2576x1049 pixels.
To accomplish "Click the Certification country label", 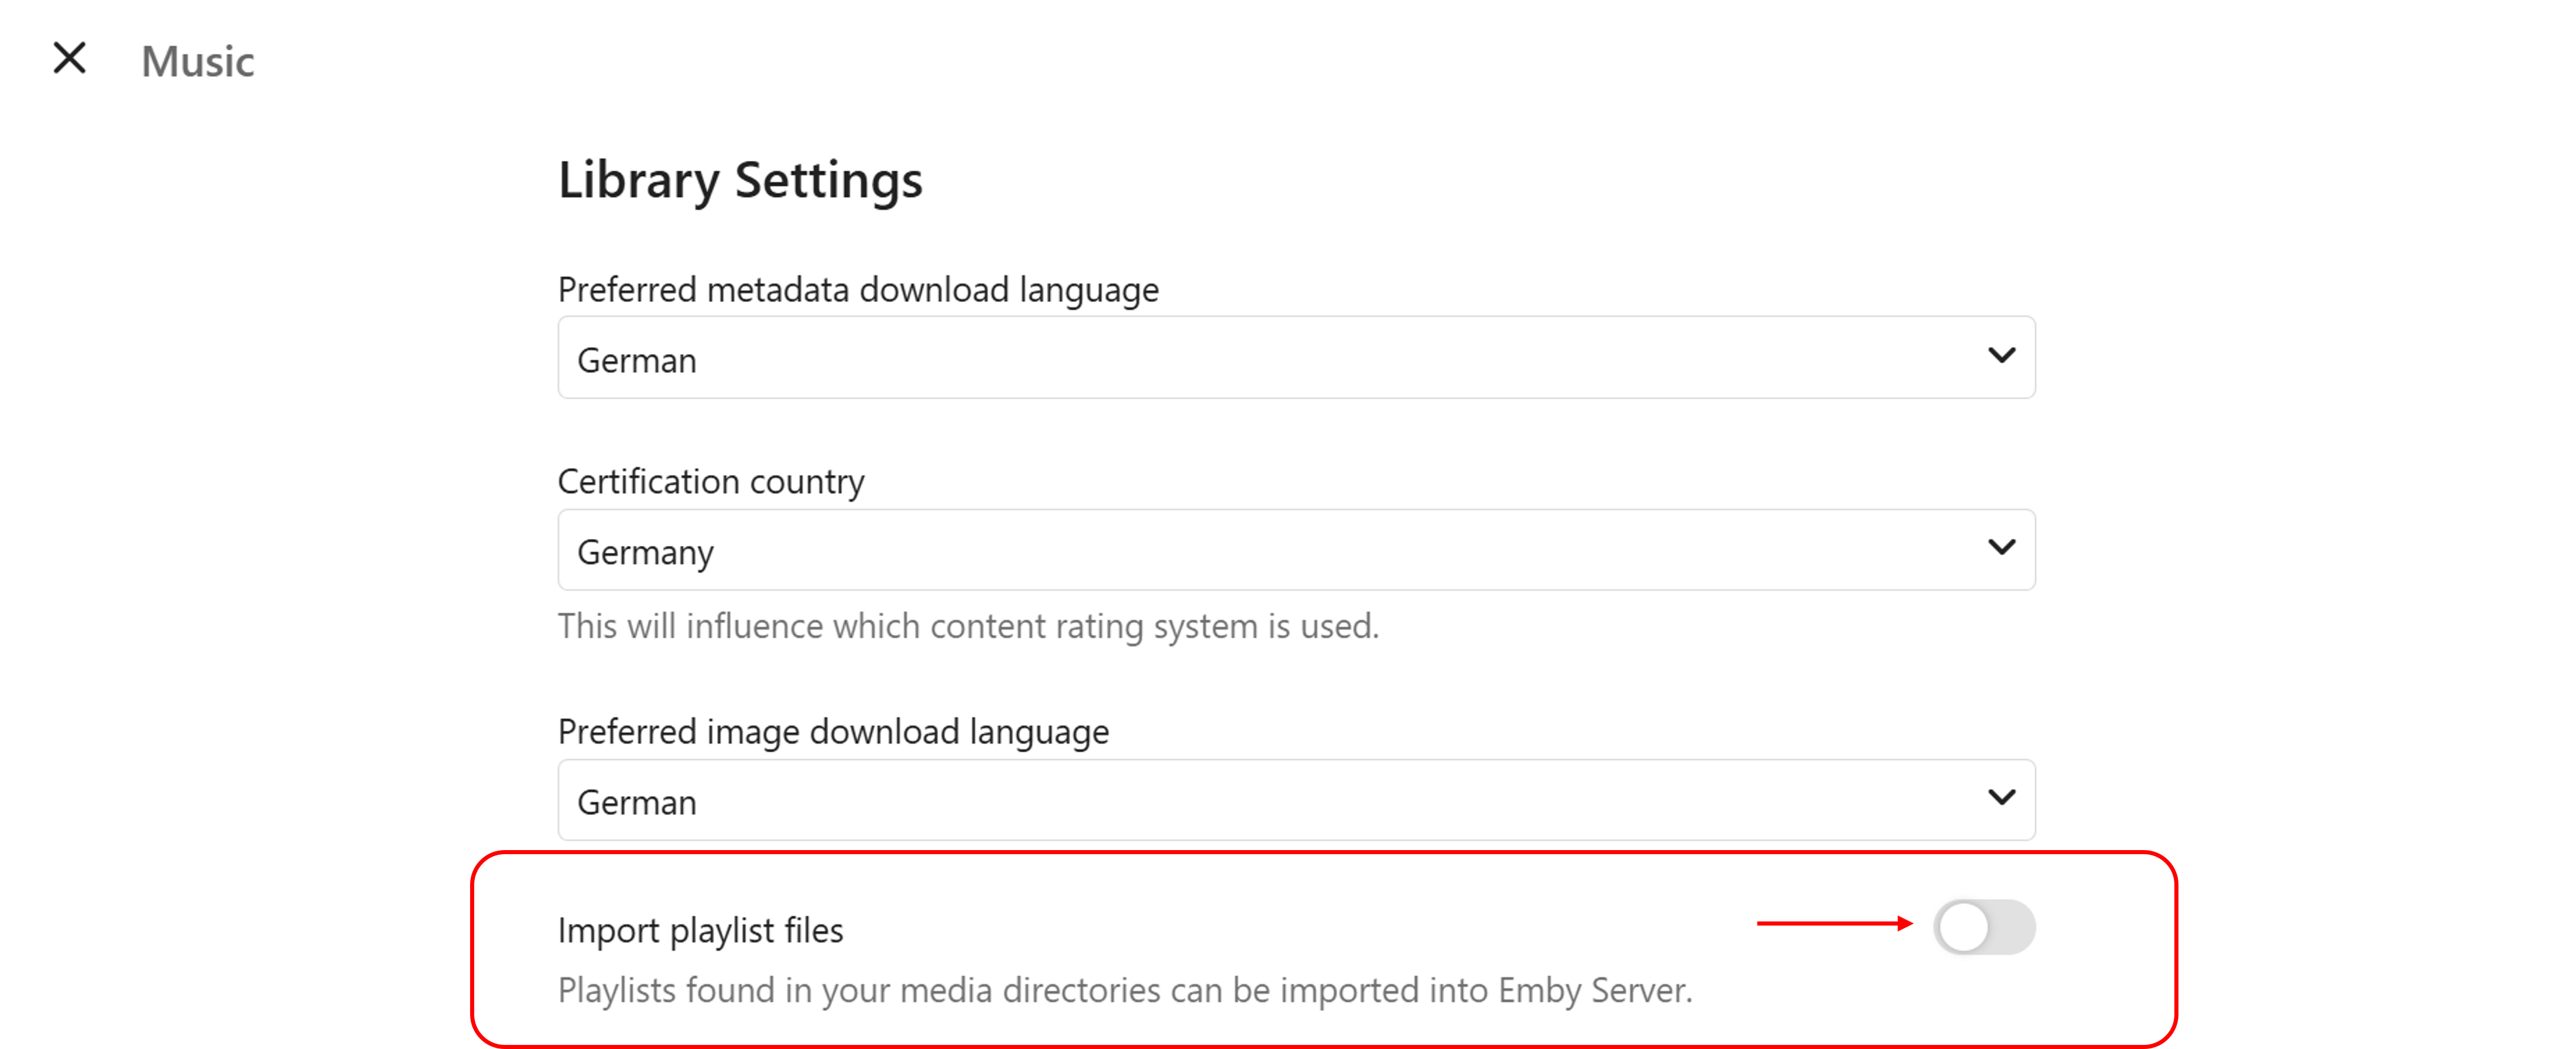I will coord(711,481).
